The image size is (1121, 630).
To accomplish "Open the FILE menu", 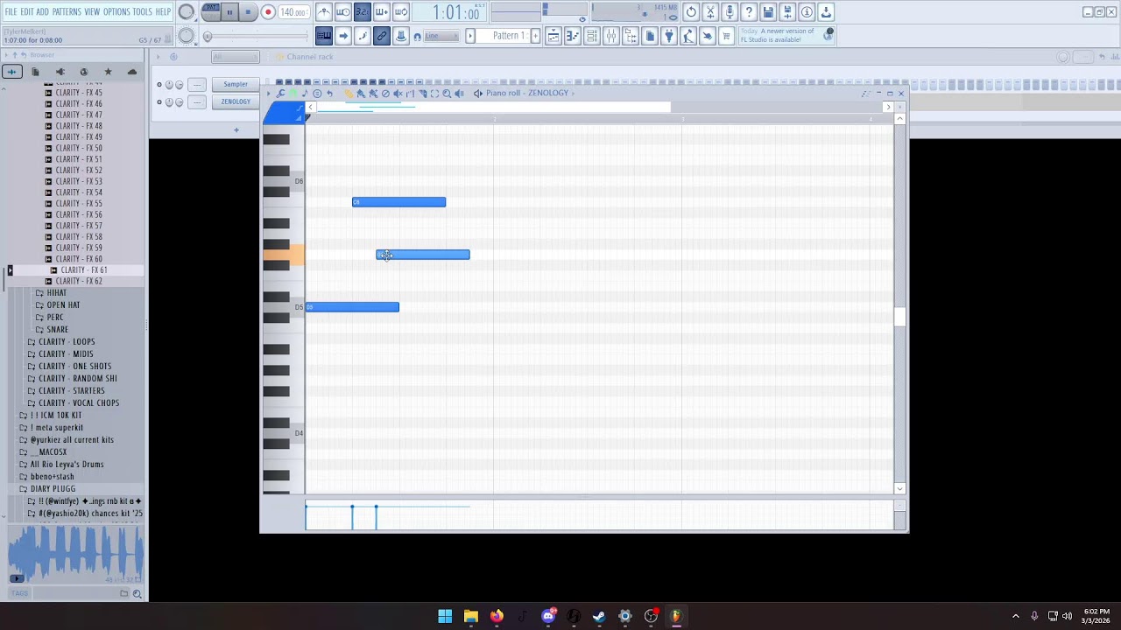I will click(x=11, y=11).
